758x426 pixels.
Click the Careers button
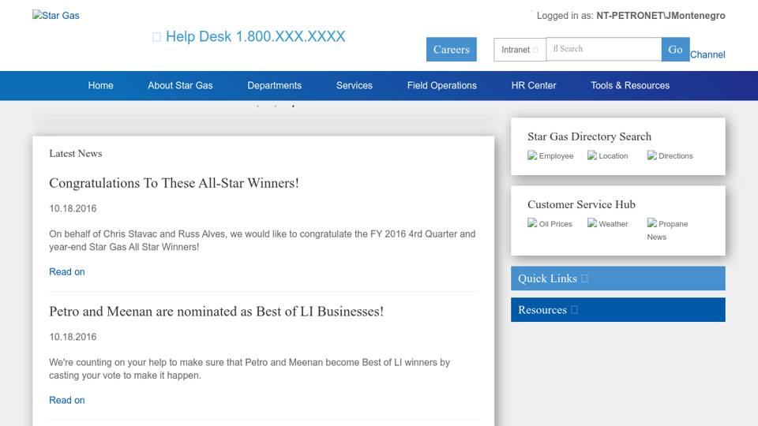pyautogui.click(x=451, y=50)
